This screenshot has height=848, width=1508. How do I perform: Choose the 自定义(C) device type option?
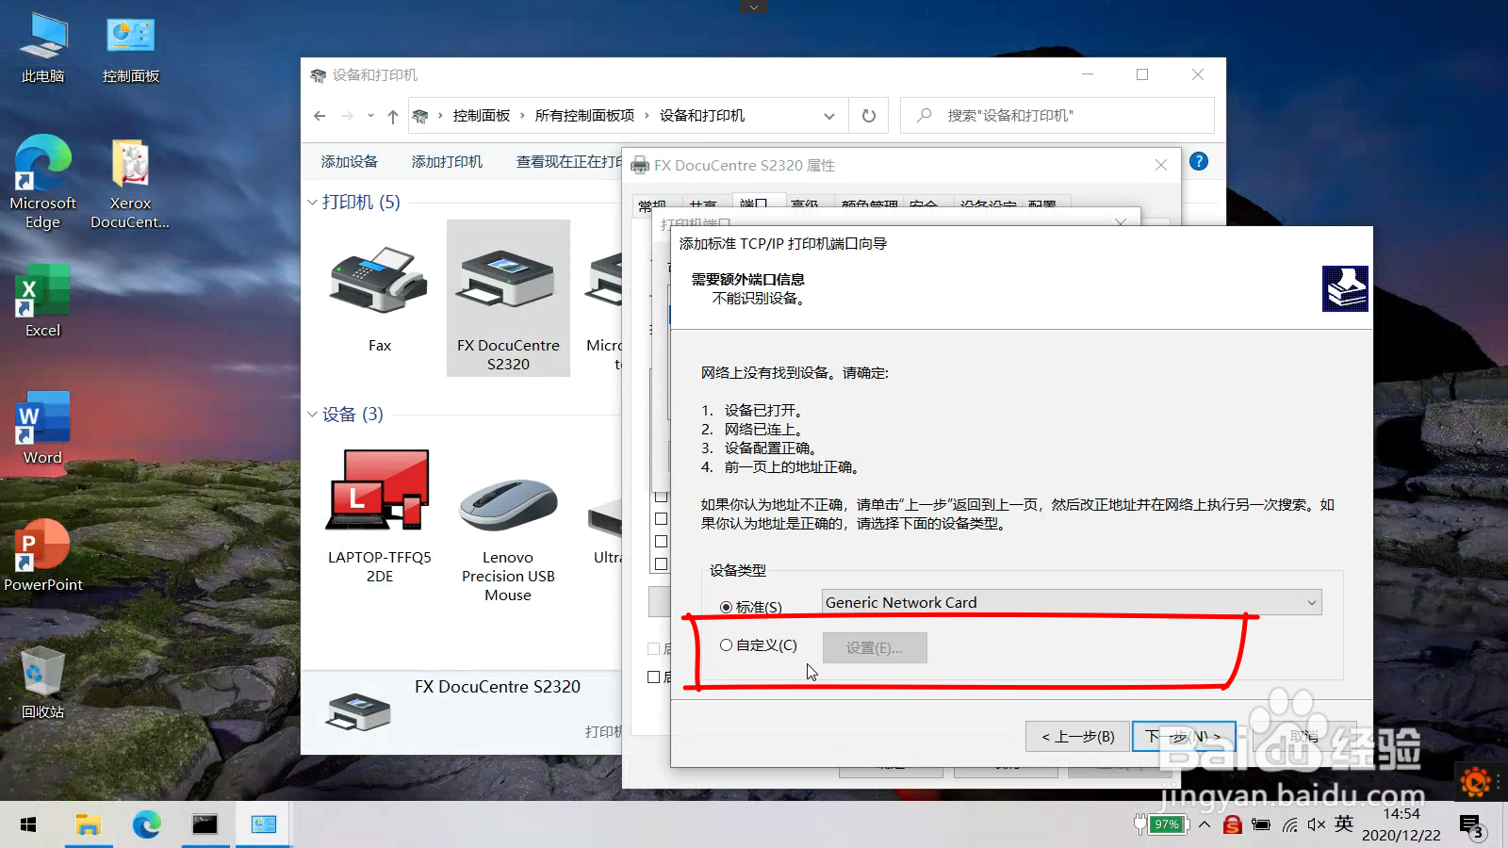(x=726, y=644)
